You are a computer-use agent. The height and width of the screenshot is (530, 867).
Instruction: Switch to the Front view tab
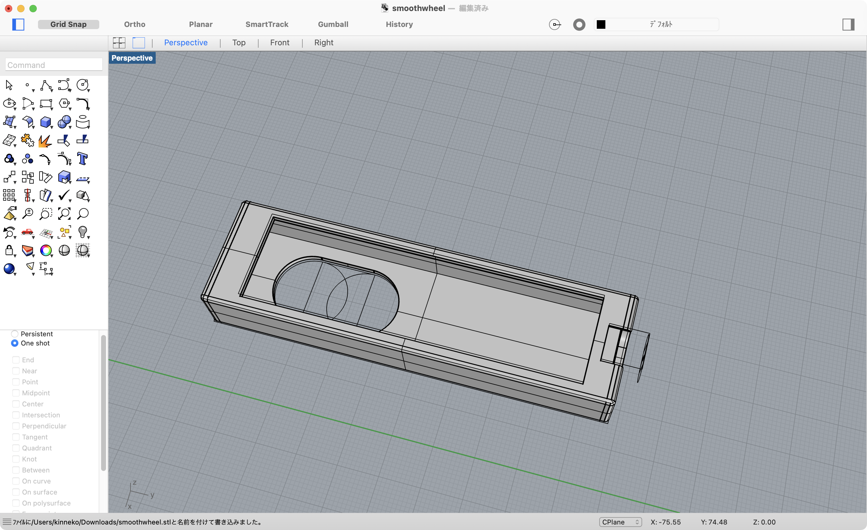[280, 43]
